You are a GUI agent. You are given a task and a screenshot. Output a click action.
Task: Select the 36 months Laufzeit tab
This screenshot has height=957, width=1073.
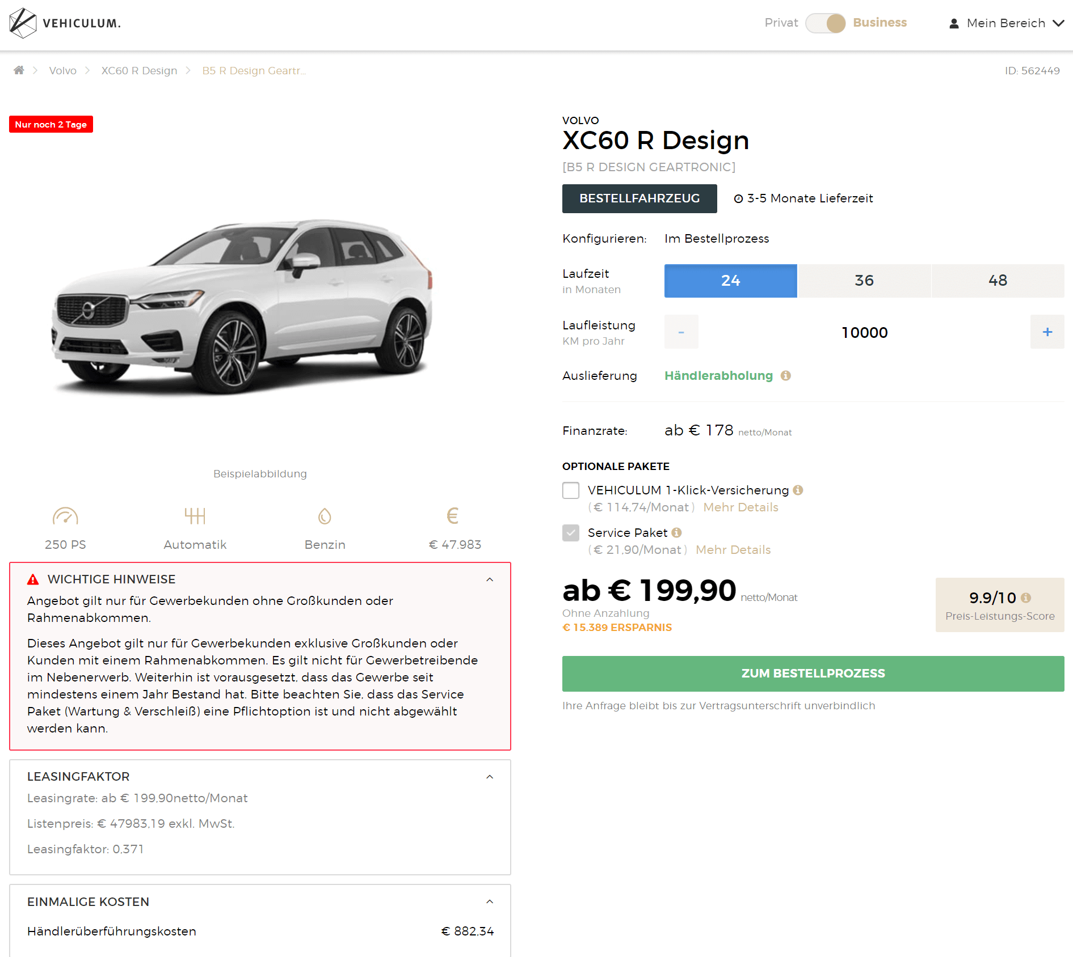click(864, 281)
